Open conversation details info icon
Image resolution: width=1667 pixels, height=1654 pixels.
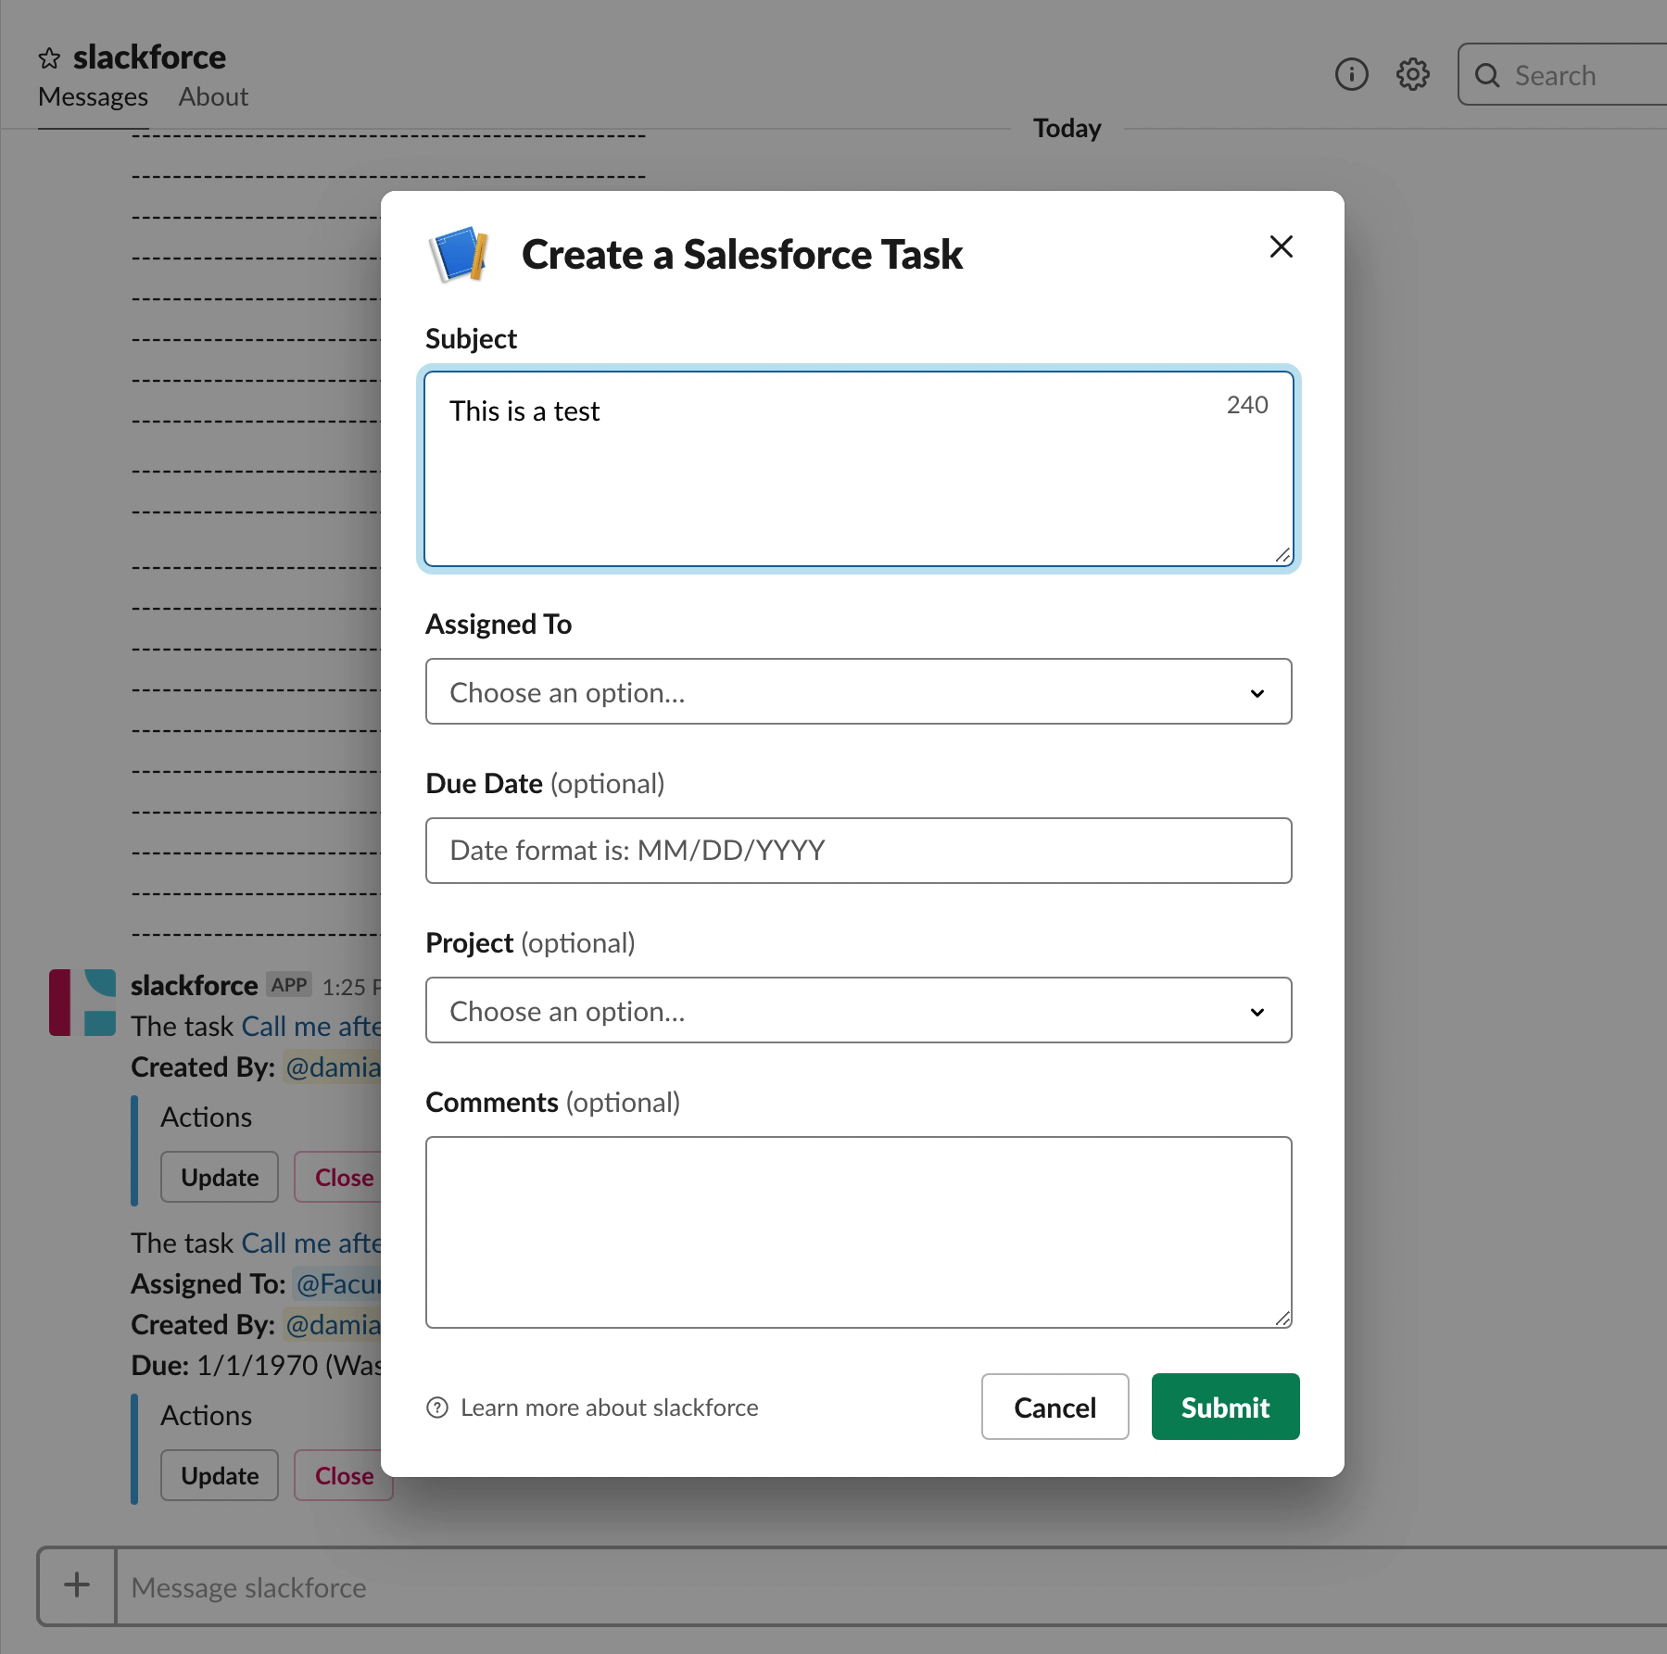[1351, 74]
